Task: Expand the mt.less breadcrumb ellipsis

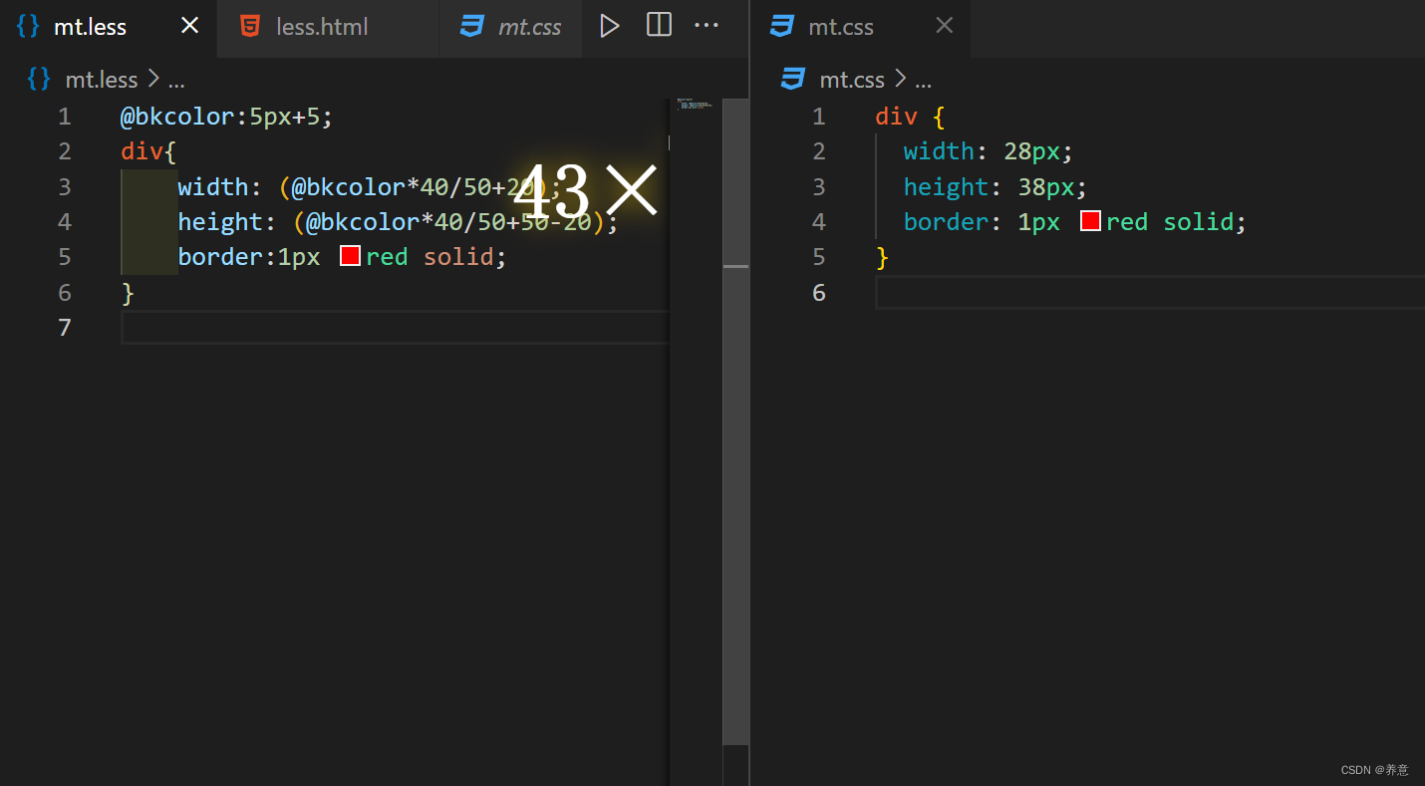Action: (x=176, y=81)
